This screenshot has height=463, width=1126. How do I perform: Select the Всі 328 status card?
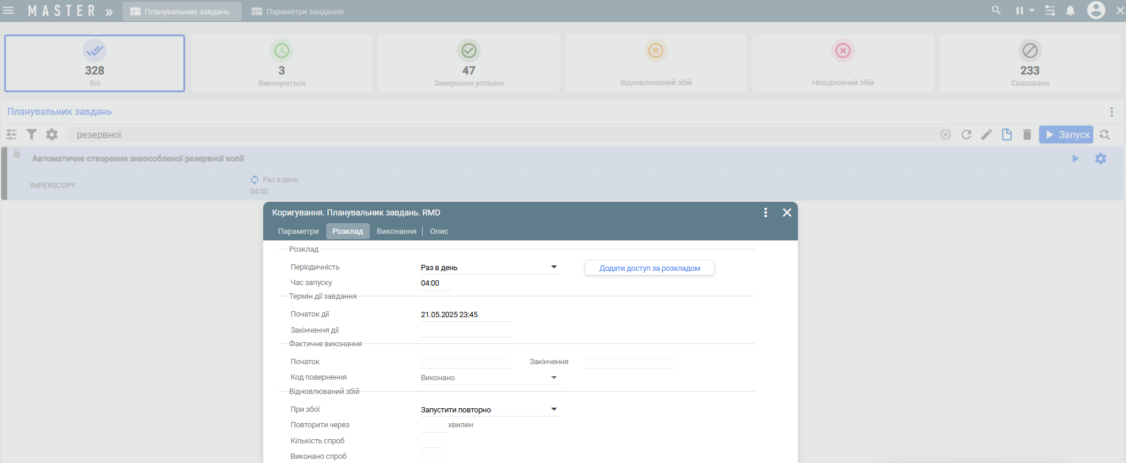click(95, 63)
